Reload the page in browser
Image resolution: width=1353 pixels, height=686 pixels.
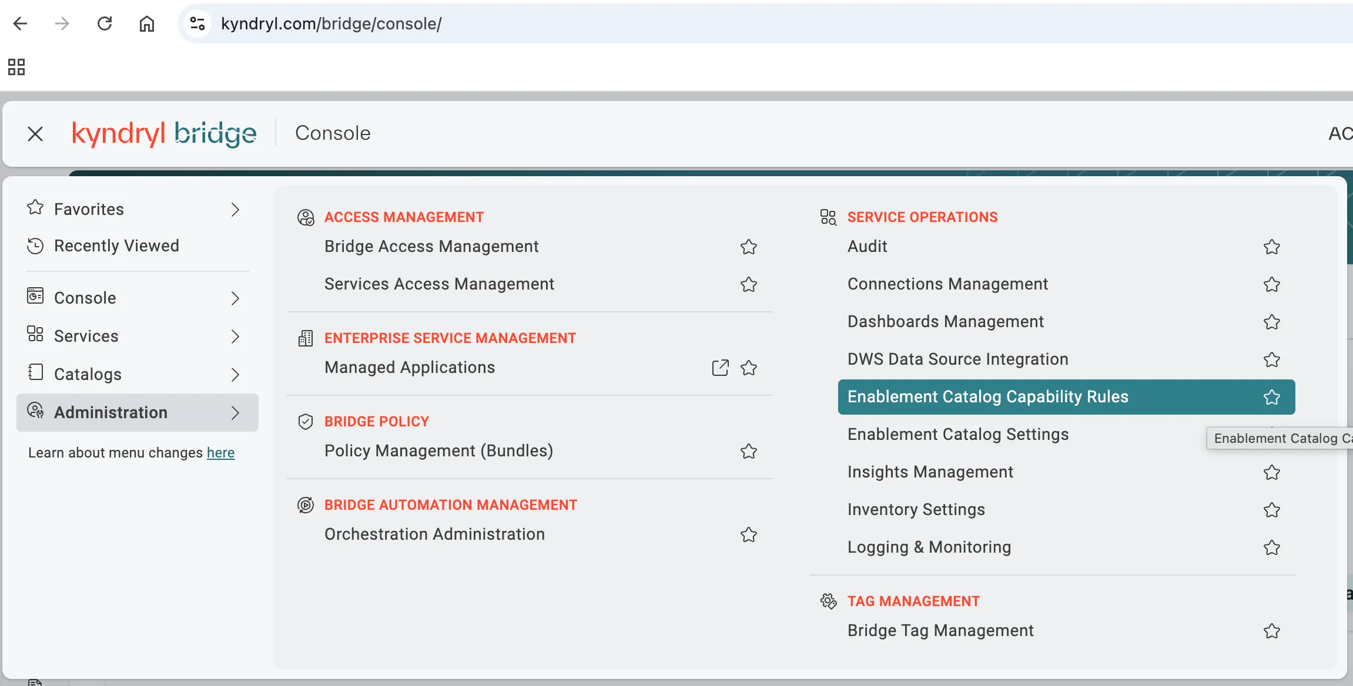(105, 23)
